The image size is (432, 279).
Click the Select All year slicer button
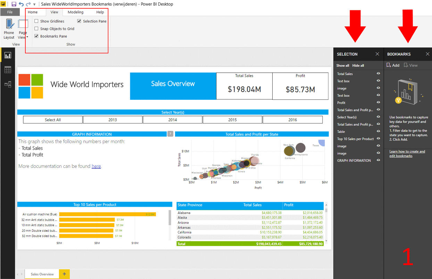tap(53, 120)
